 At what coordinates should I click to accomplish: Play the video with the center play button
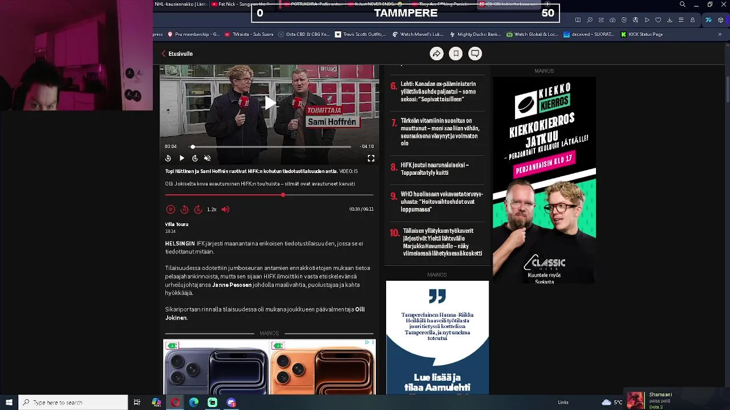tap(270, 102)
